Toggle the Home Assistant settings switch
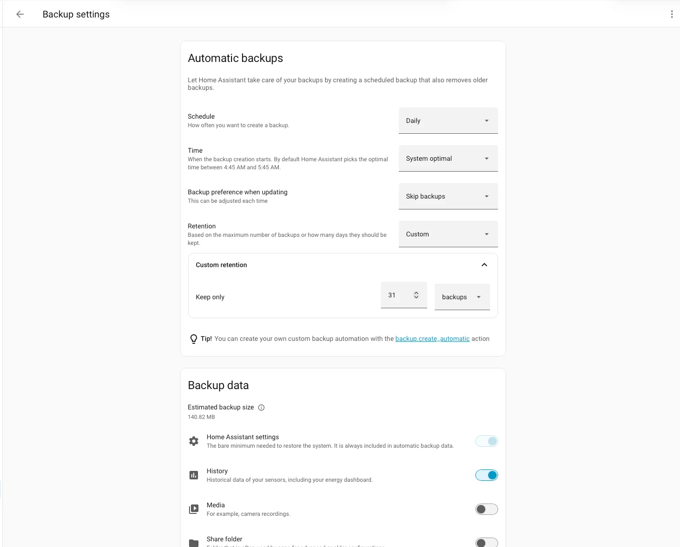 [487, 441]
